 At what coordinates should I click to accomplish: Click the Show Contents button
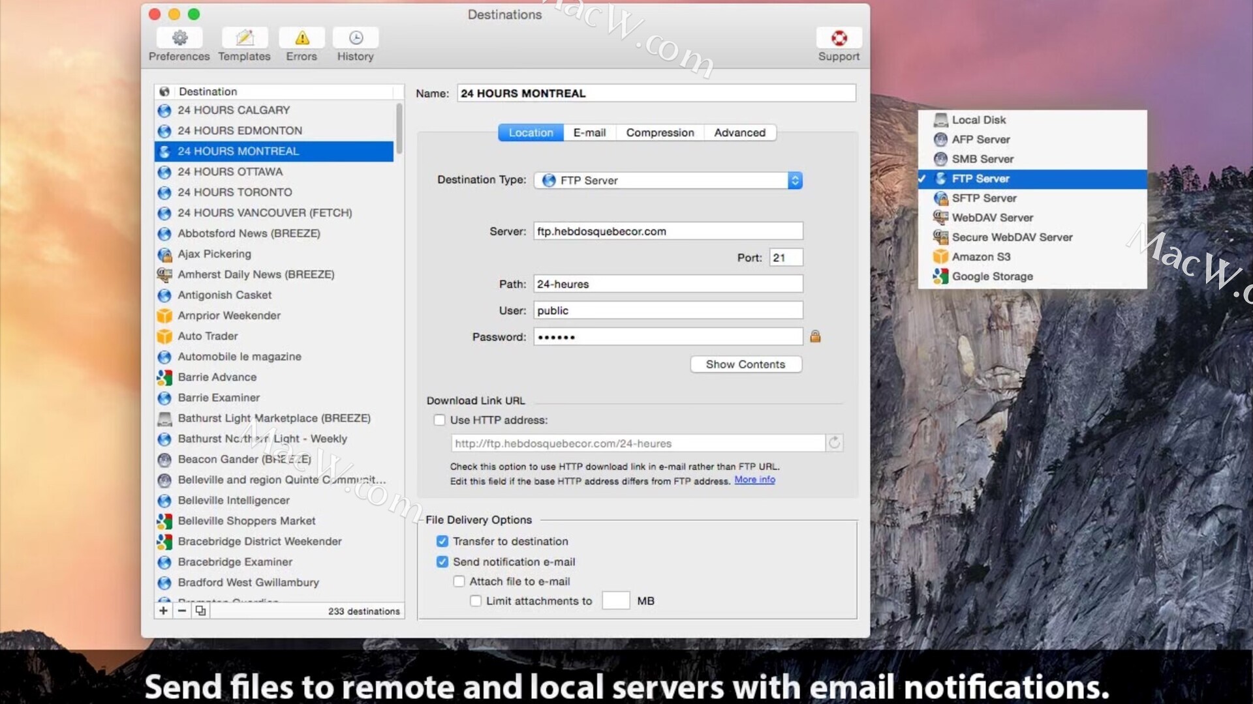745,364
